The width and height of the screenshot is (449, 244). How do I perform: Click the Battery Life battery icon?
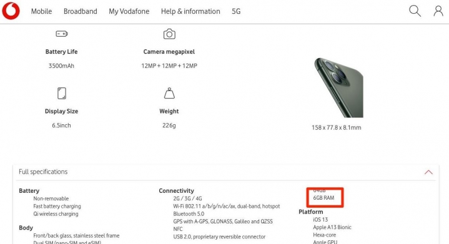tap(62, 34)
